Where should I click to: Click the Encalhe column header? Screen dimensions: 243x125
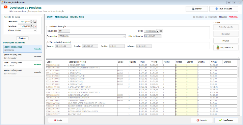203,62
